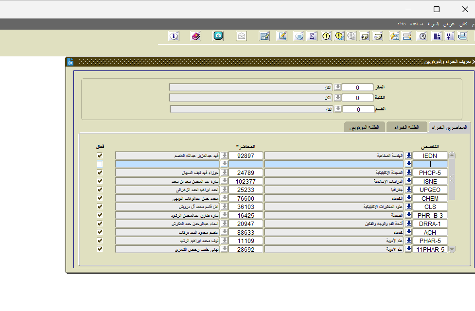Open the lookup list for the المقر field
The height and width of the screenshot is (311, 475).
(337, 87)
